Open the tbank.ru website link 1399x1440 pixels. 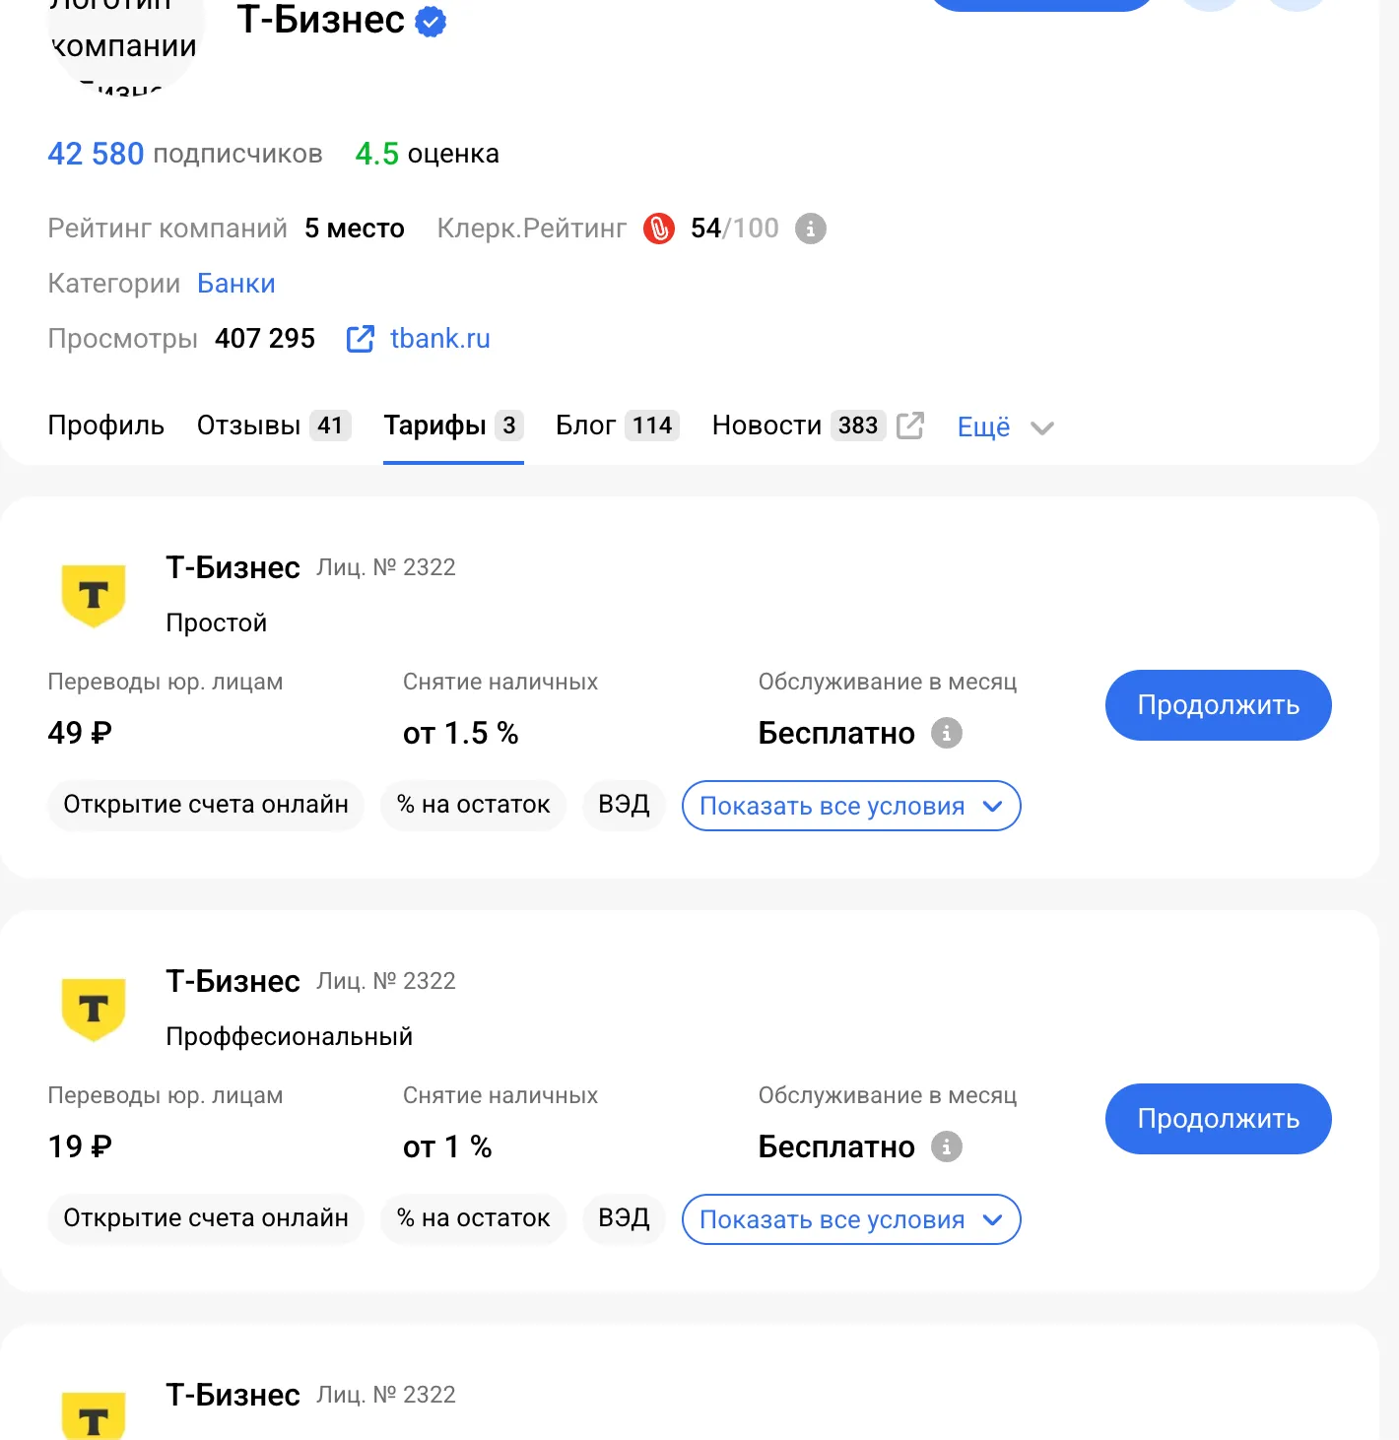tap(439, 339)
